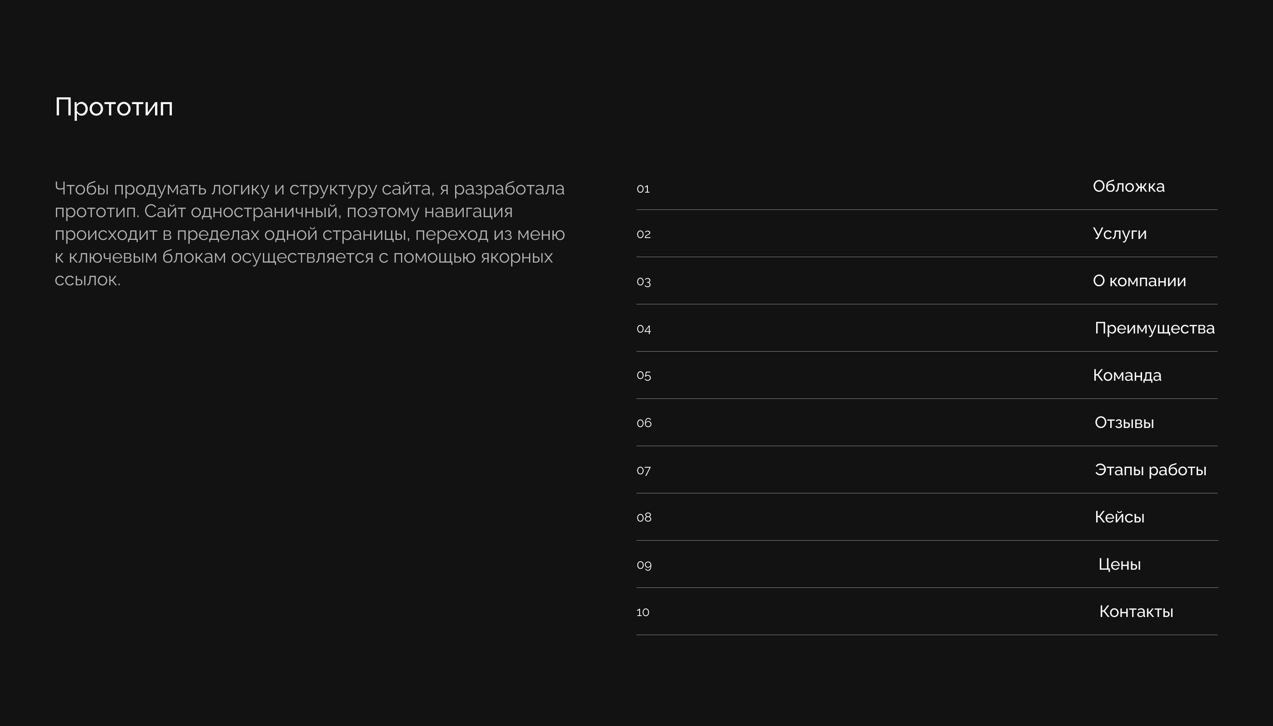Click the 07 row number

[x=643, y=470]
